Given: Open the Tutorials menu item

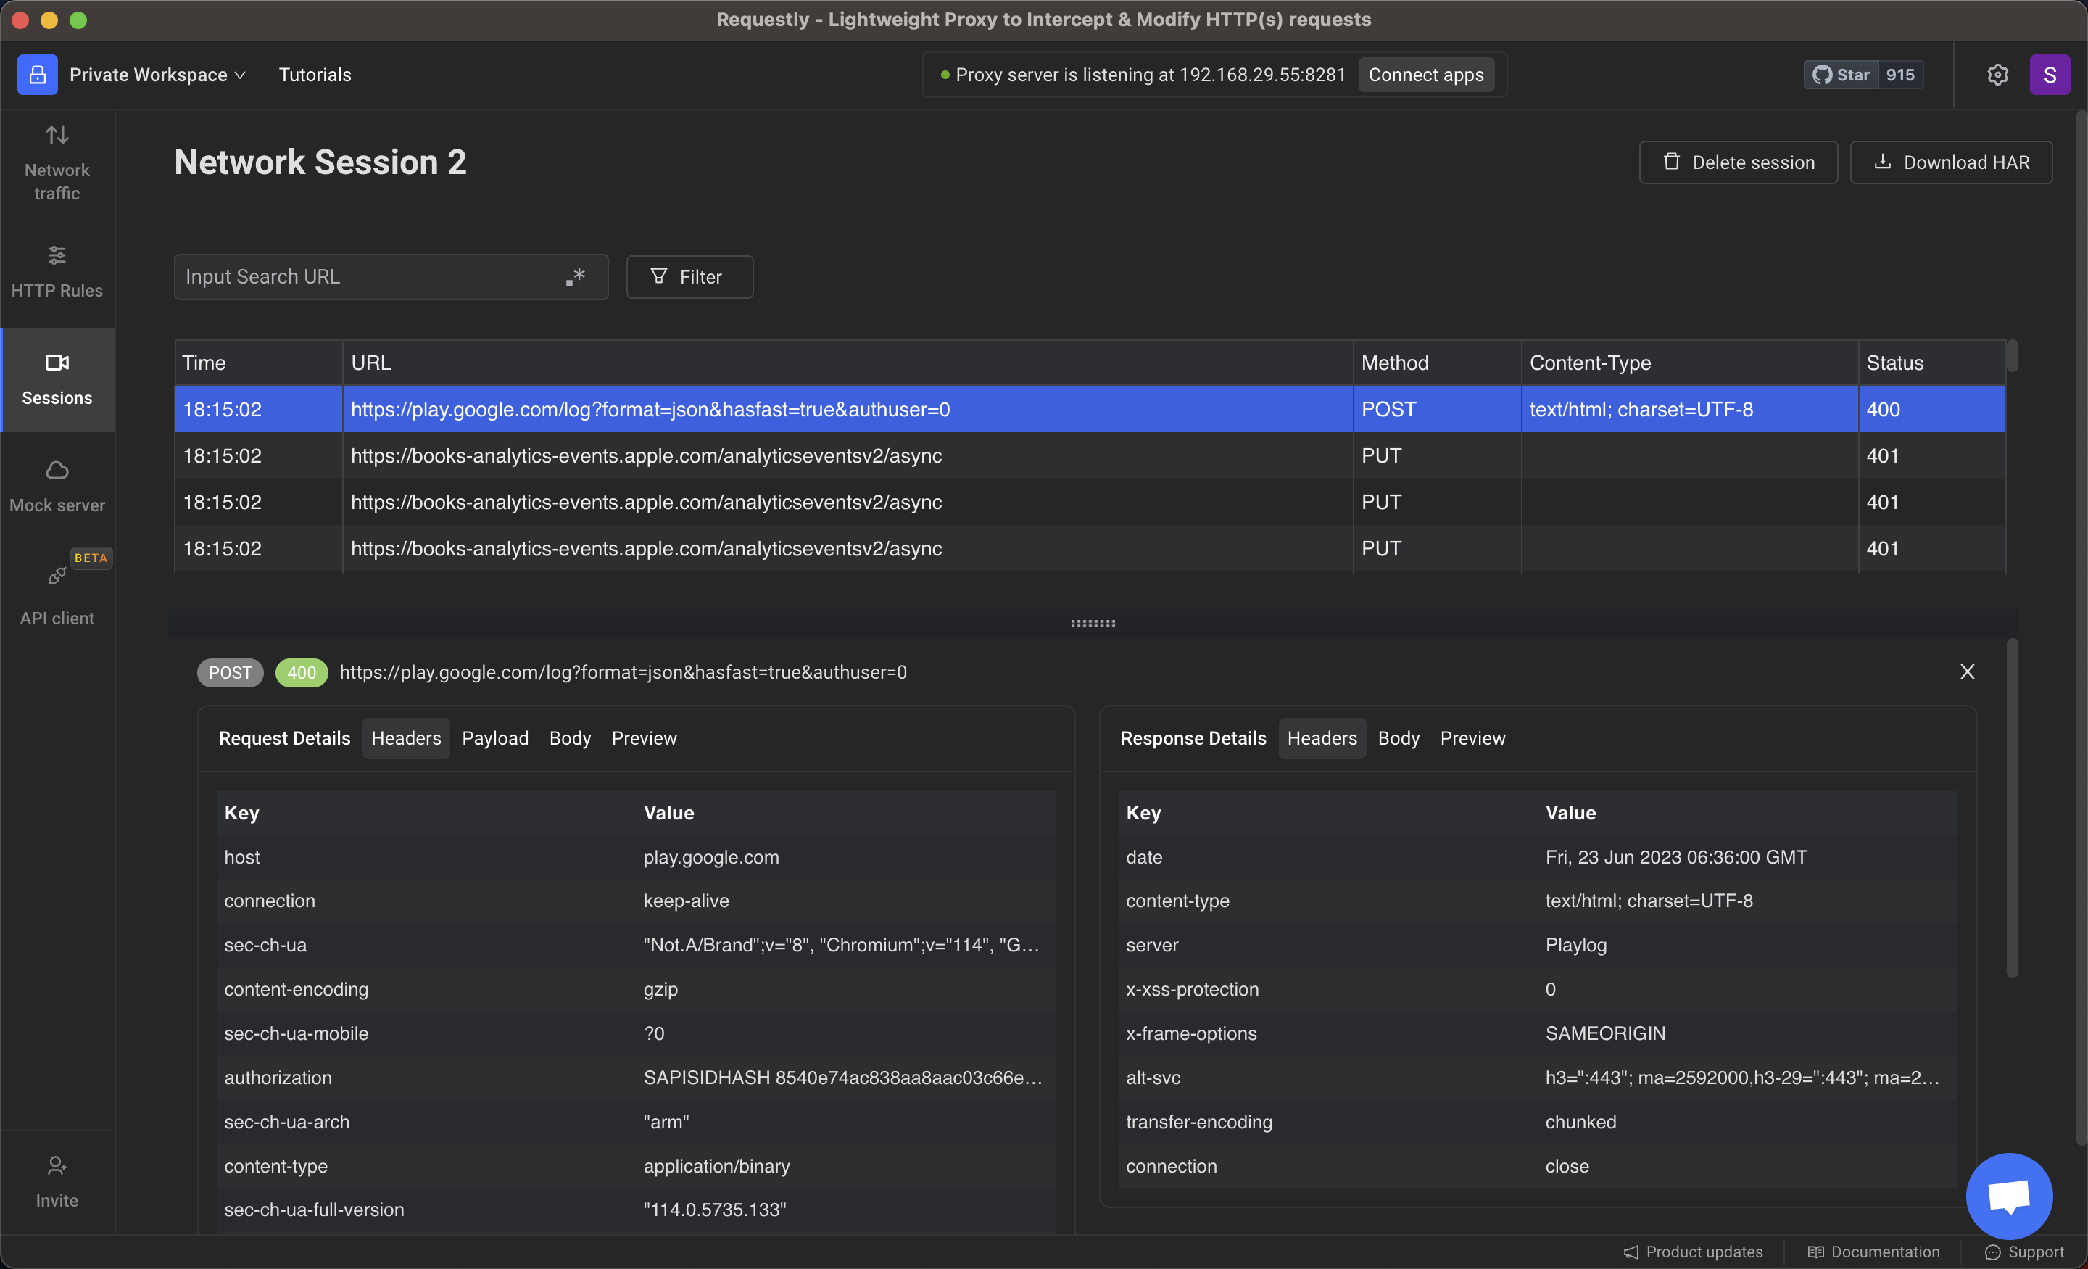Looking at the screenshot, I should (315, 75).
